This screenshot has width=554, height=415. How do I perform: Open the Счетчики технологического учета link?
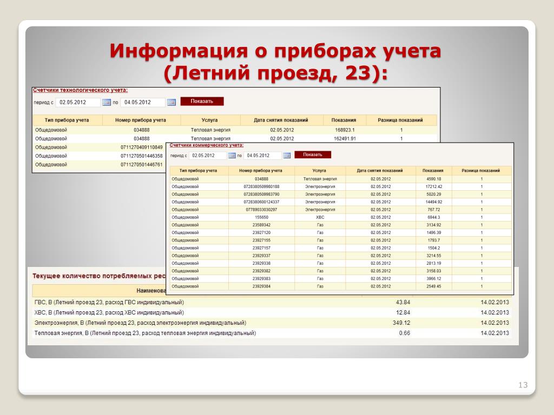click(80, 90)
